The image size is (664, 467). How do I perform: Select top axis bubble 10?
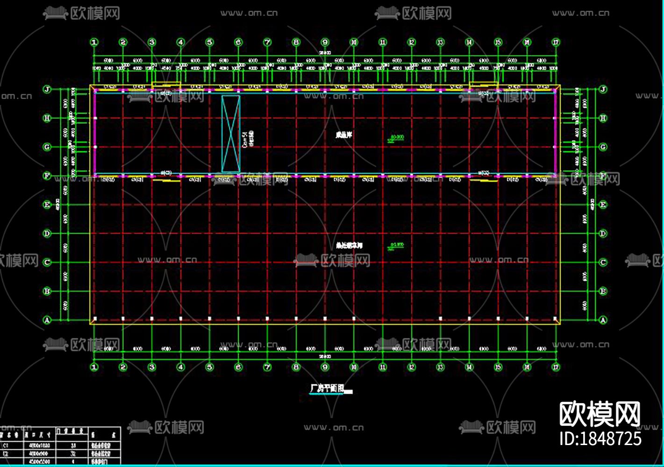point(354,42)
